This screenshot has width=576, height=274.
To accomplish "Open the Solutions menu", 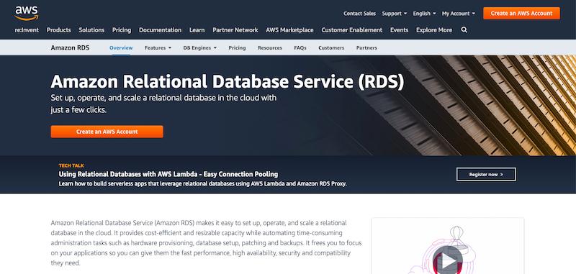I will (x=91, y=30).
